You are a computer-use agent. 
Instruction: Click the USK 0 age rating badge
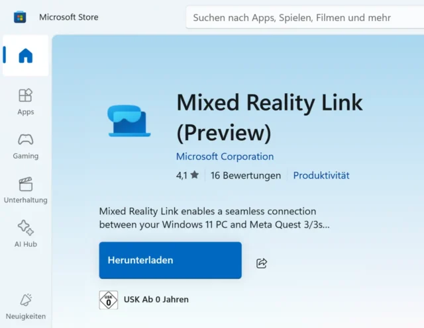[x=108, y=300]
